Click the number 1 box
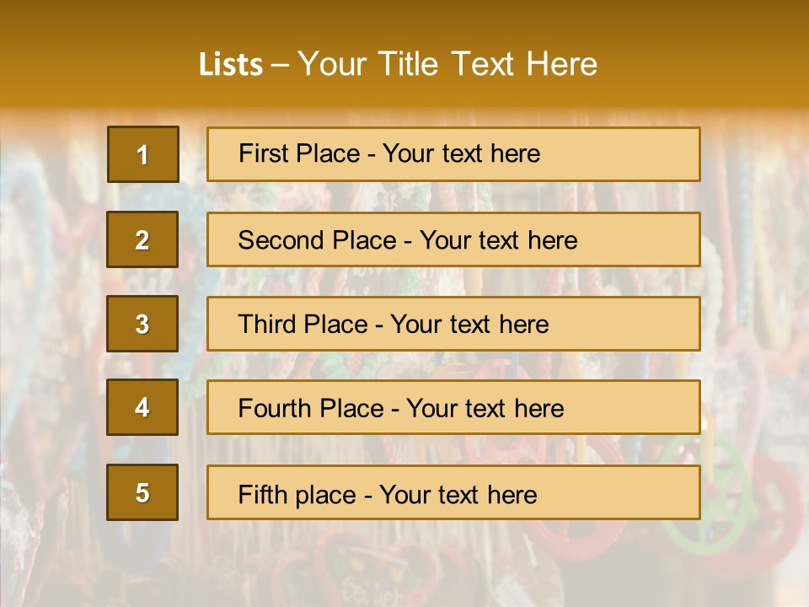Viewport: 809px width, 607px height. click(143, 154)
